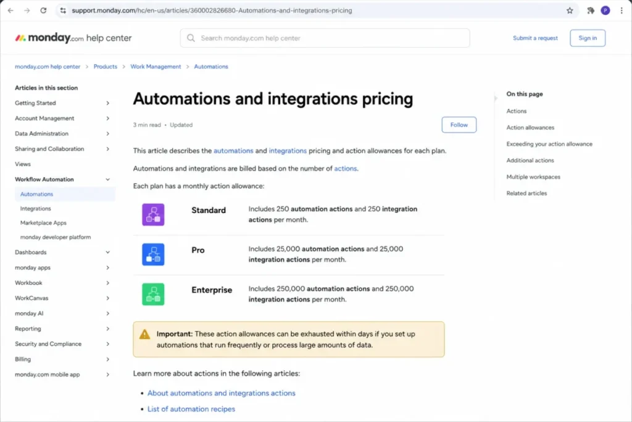Click the magnifier icon in search box
Image resolution: width=632 pixels, height=422 pixels.
pos(191,38)
